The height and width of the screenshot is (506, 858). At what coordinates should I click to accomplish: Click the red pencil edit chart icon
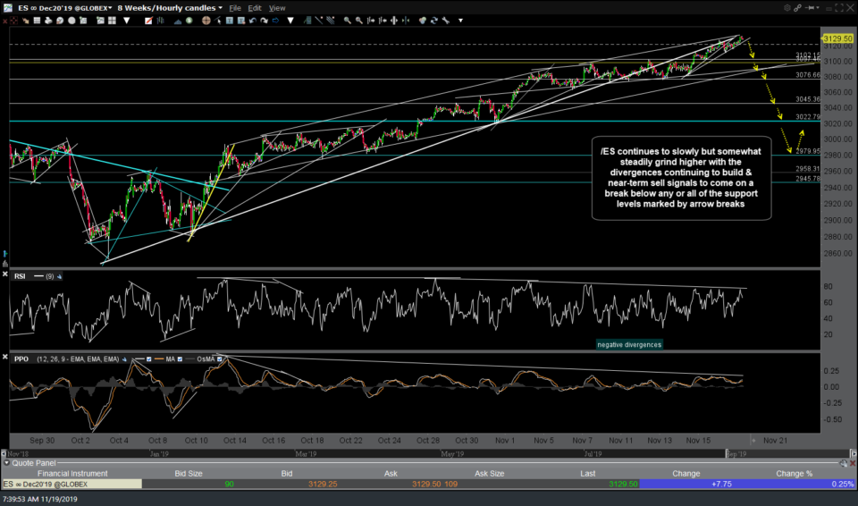(x=148, y=21)
